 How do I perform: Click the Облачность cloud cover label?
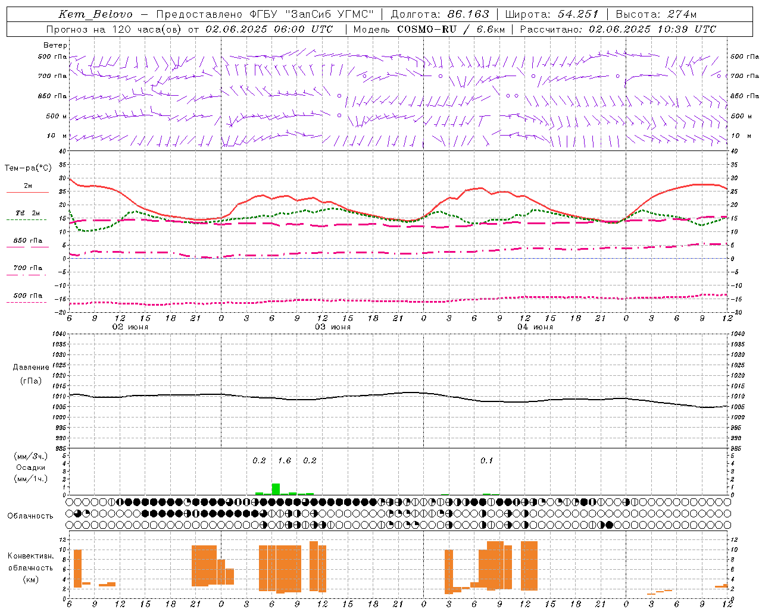(x=30, y=516)
